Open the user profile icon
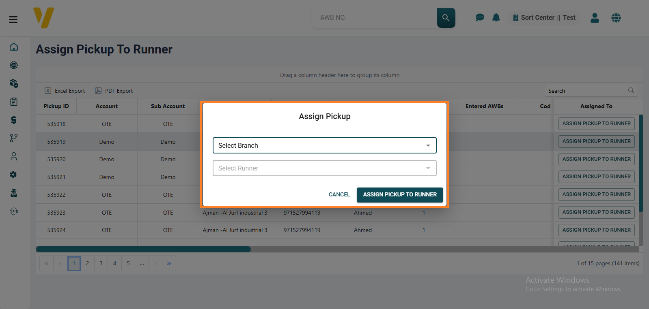The image size is (649, 309). tap(595, 18)
